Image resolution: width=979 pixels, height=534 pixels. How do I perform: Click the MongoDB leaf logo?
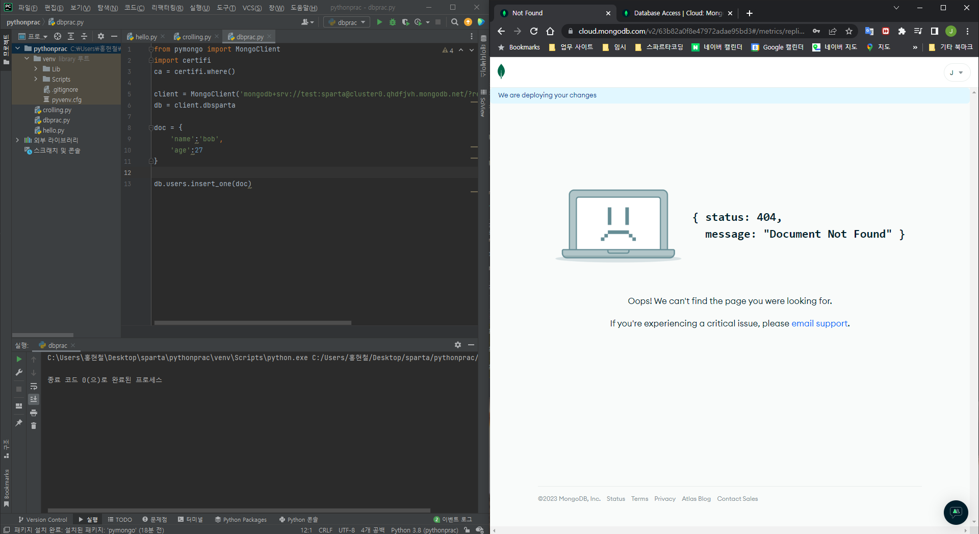coord(501,71)
